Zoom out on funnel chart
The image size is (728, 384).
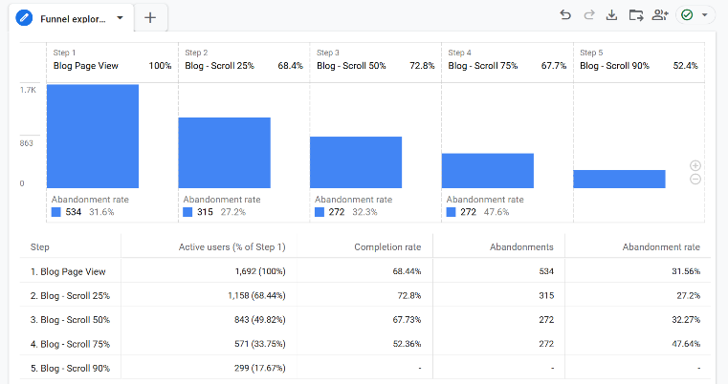tap(695, 179)
